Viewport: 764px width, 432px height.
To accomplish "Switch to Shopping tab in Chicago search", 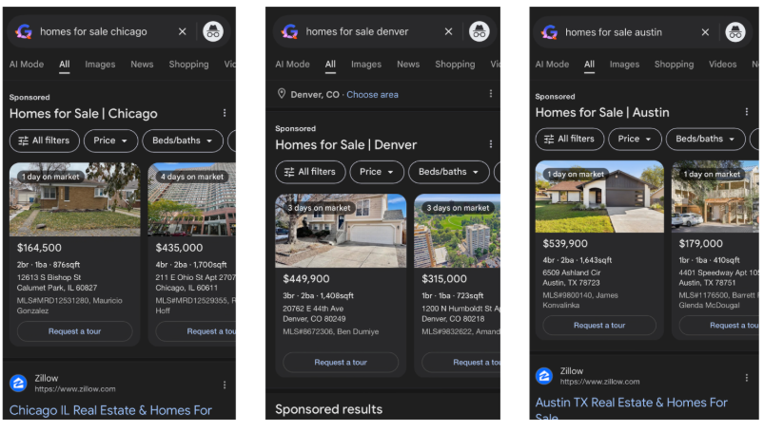I will pyautogui.click(x=188, y=65).
